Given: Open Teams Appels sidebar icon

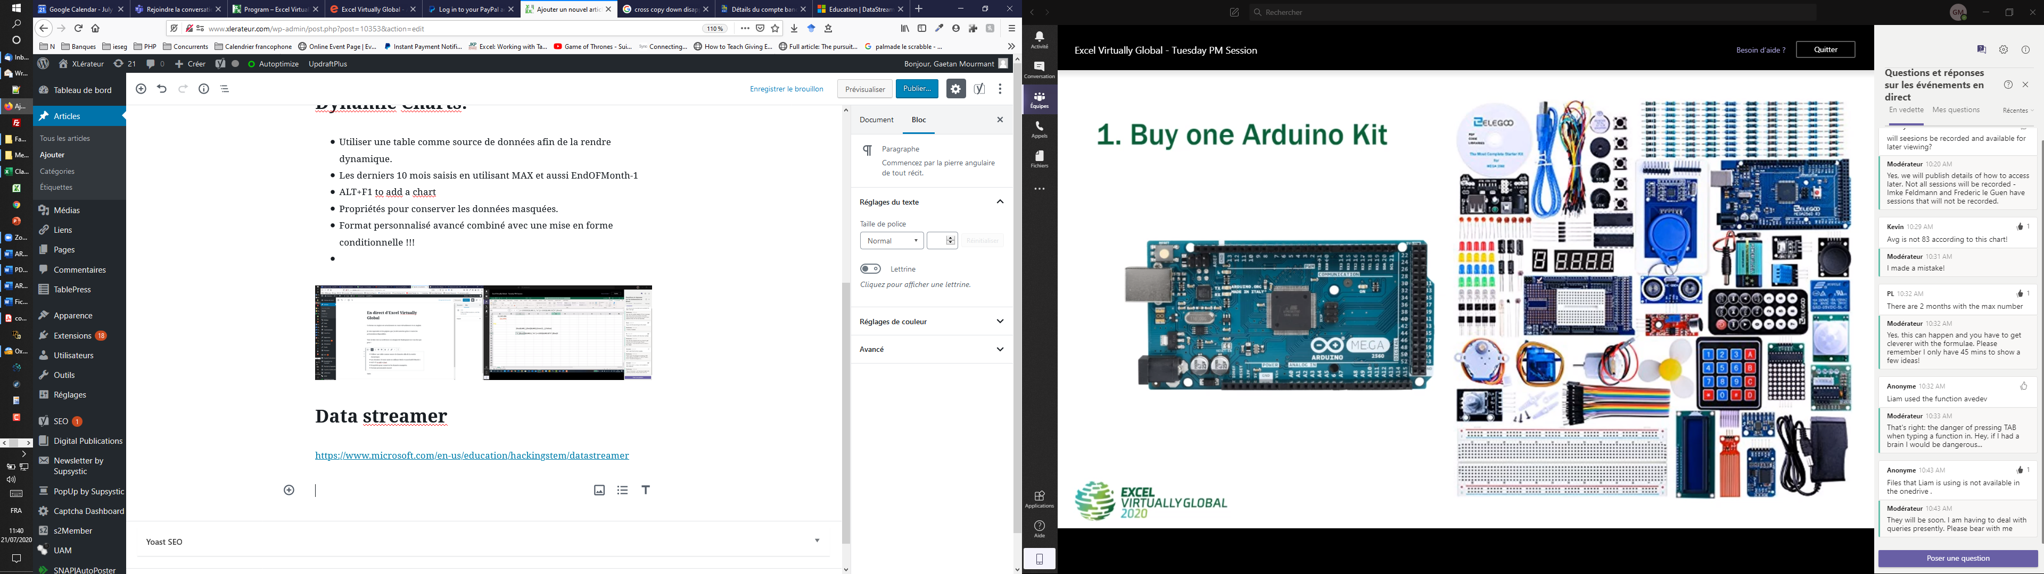Looking at the screenshot, I should coord(1040,129).
